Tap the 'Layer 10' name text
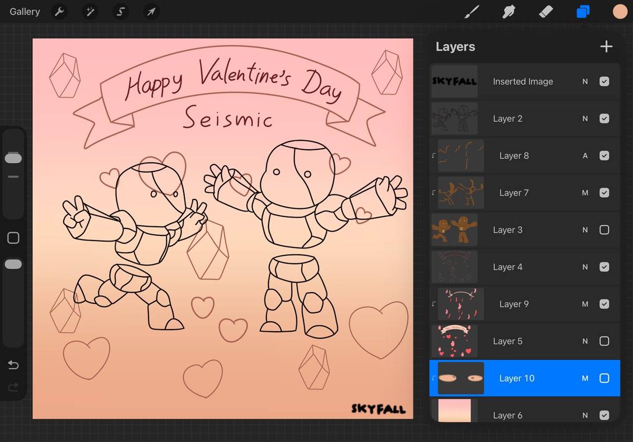Viewport: 633px width, 442px height. pos(516,378)
